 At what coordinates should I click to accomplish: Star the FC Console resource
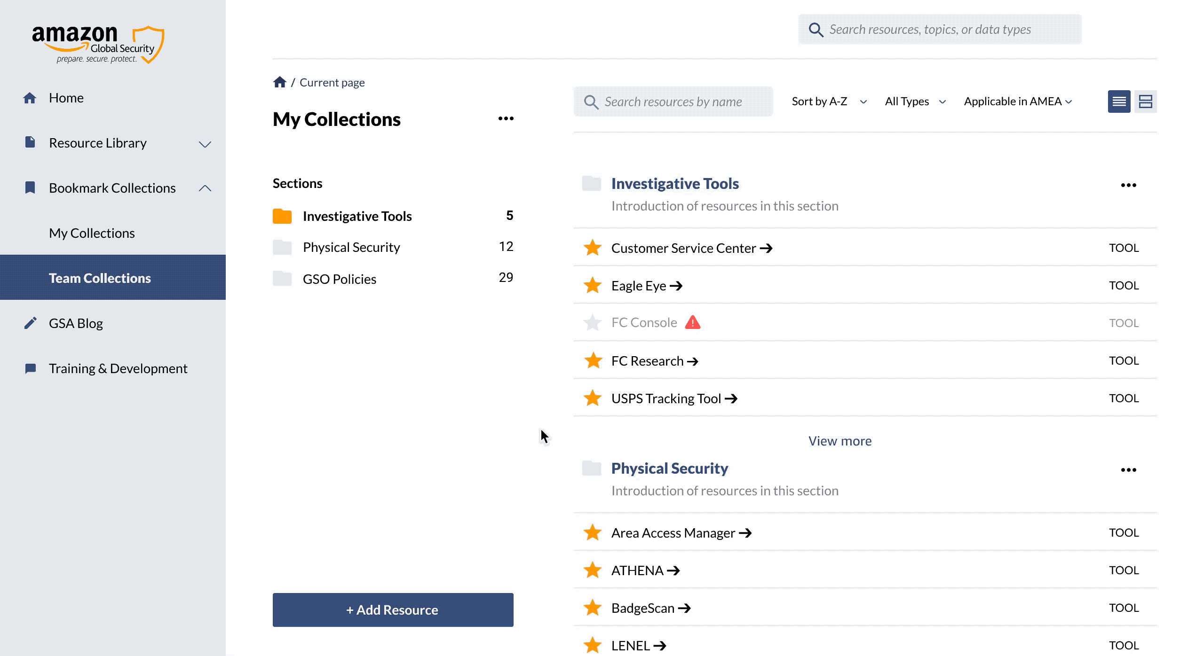pos(593,322)
